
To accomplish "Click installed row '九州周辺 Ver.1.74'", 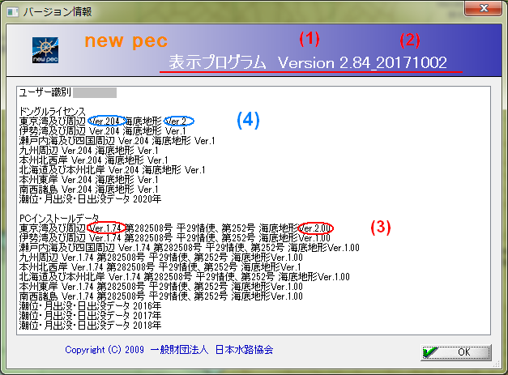I will click(161, 258).
